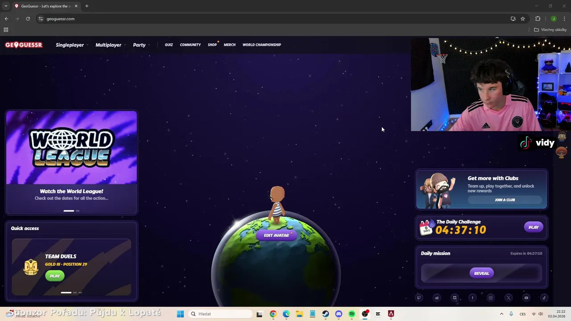571x321 pixels.
Task: Open the Chrome three-dot menu
Action: click(565, 19)
